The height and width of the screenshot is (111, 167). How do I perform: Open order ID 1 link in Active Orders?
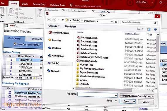11,60
